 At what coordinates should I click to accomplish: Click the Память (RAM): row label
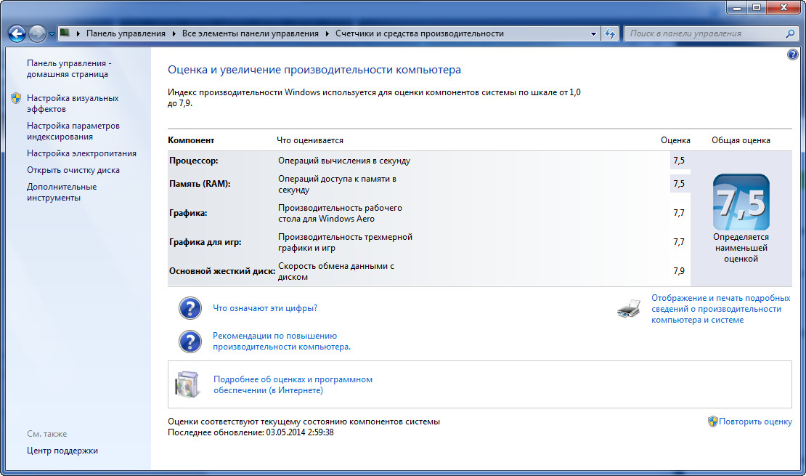[x=200, y=184]
